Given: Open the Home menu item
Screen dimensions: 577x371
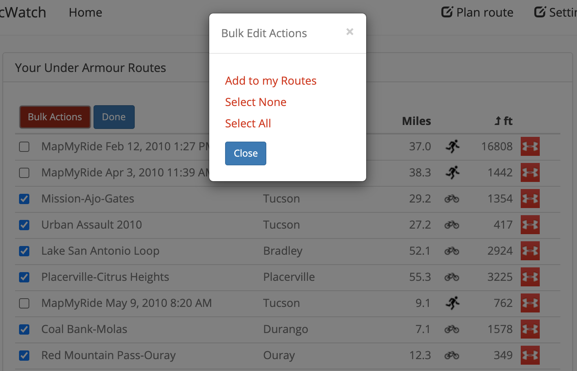Looking at the screenshot, I should [x=85, y=13].
